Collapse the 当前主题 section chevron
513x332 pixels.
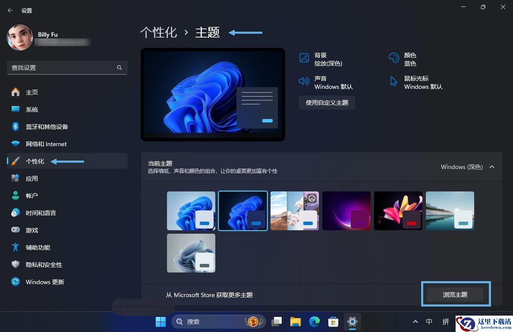(492, 167)
